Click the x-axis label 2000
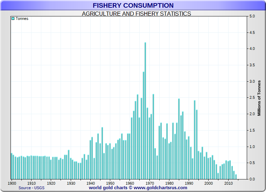 click(209, 183)
